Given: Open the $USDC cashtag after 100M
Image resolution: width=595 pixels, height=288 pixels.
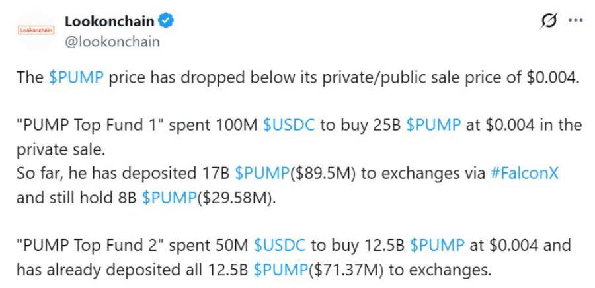Looking at the screenshot, I should coord(288,125).
